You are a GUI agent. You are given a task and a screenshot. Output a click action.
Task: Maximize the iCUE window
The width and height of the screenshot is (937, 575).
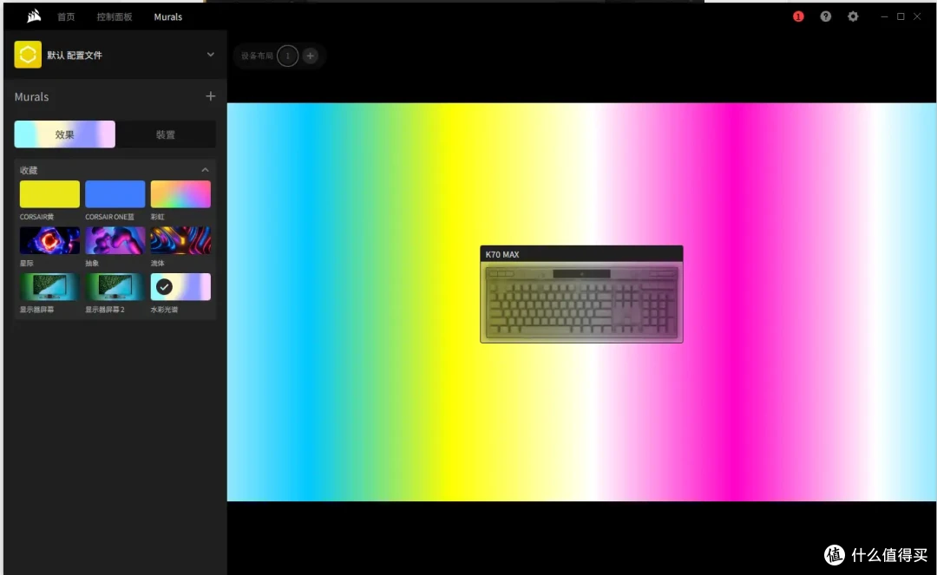point(901,16)
